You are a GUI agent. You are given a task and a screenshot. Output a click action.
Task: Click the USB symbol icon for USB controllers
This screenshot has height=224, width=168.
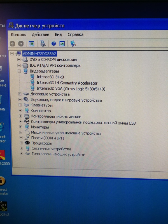(27, 122)
